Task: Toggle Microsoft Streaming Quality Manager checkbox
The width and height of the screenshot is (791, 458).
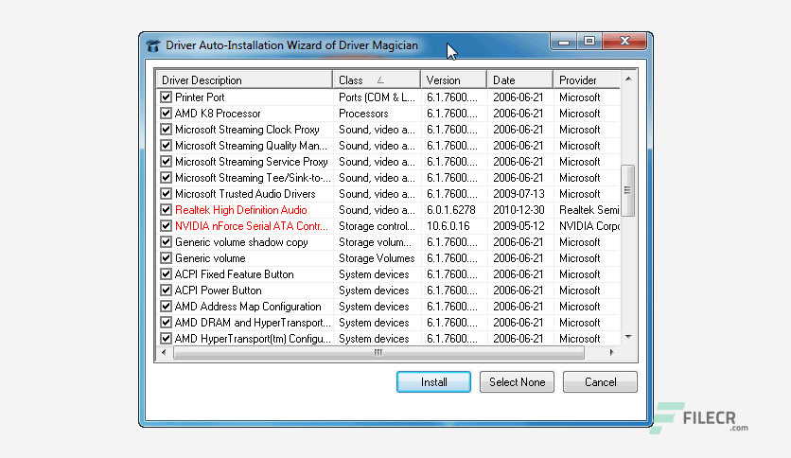Action: point(166,146)
